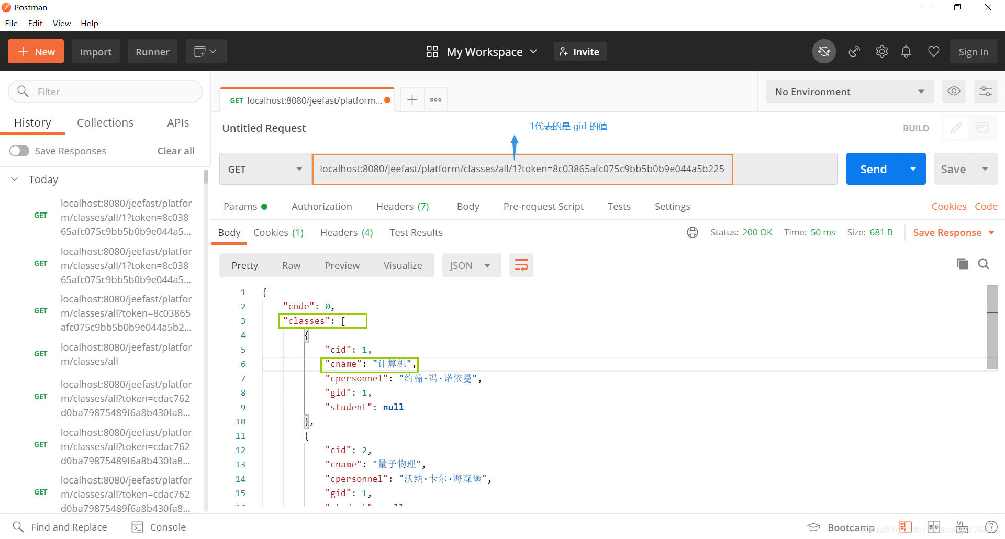Image resolution: width=1005 pixels, height=539 pixels.
Task: Click the response body vertical scrollbar
Action: [x=992, y=327]
